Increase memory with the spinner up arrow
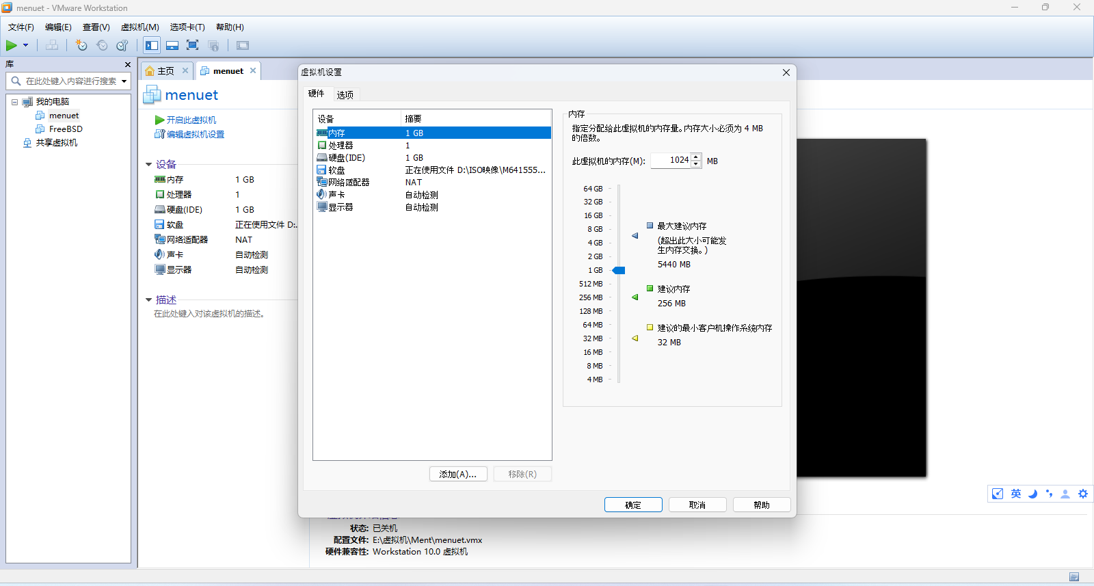Viewport: 1094px width, 586px height. coord(696,157)
